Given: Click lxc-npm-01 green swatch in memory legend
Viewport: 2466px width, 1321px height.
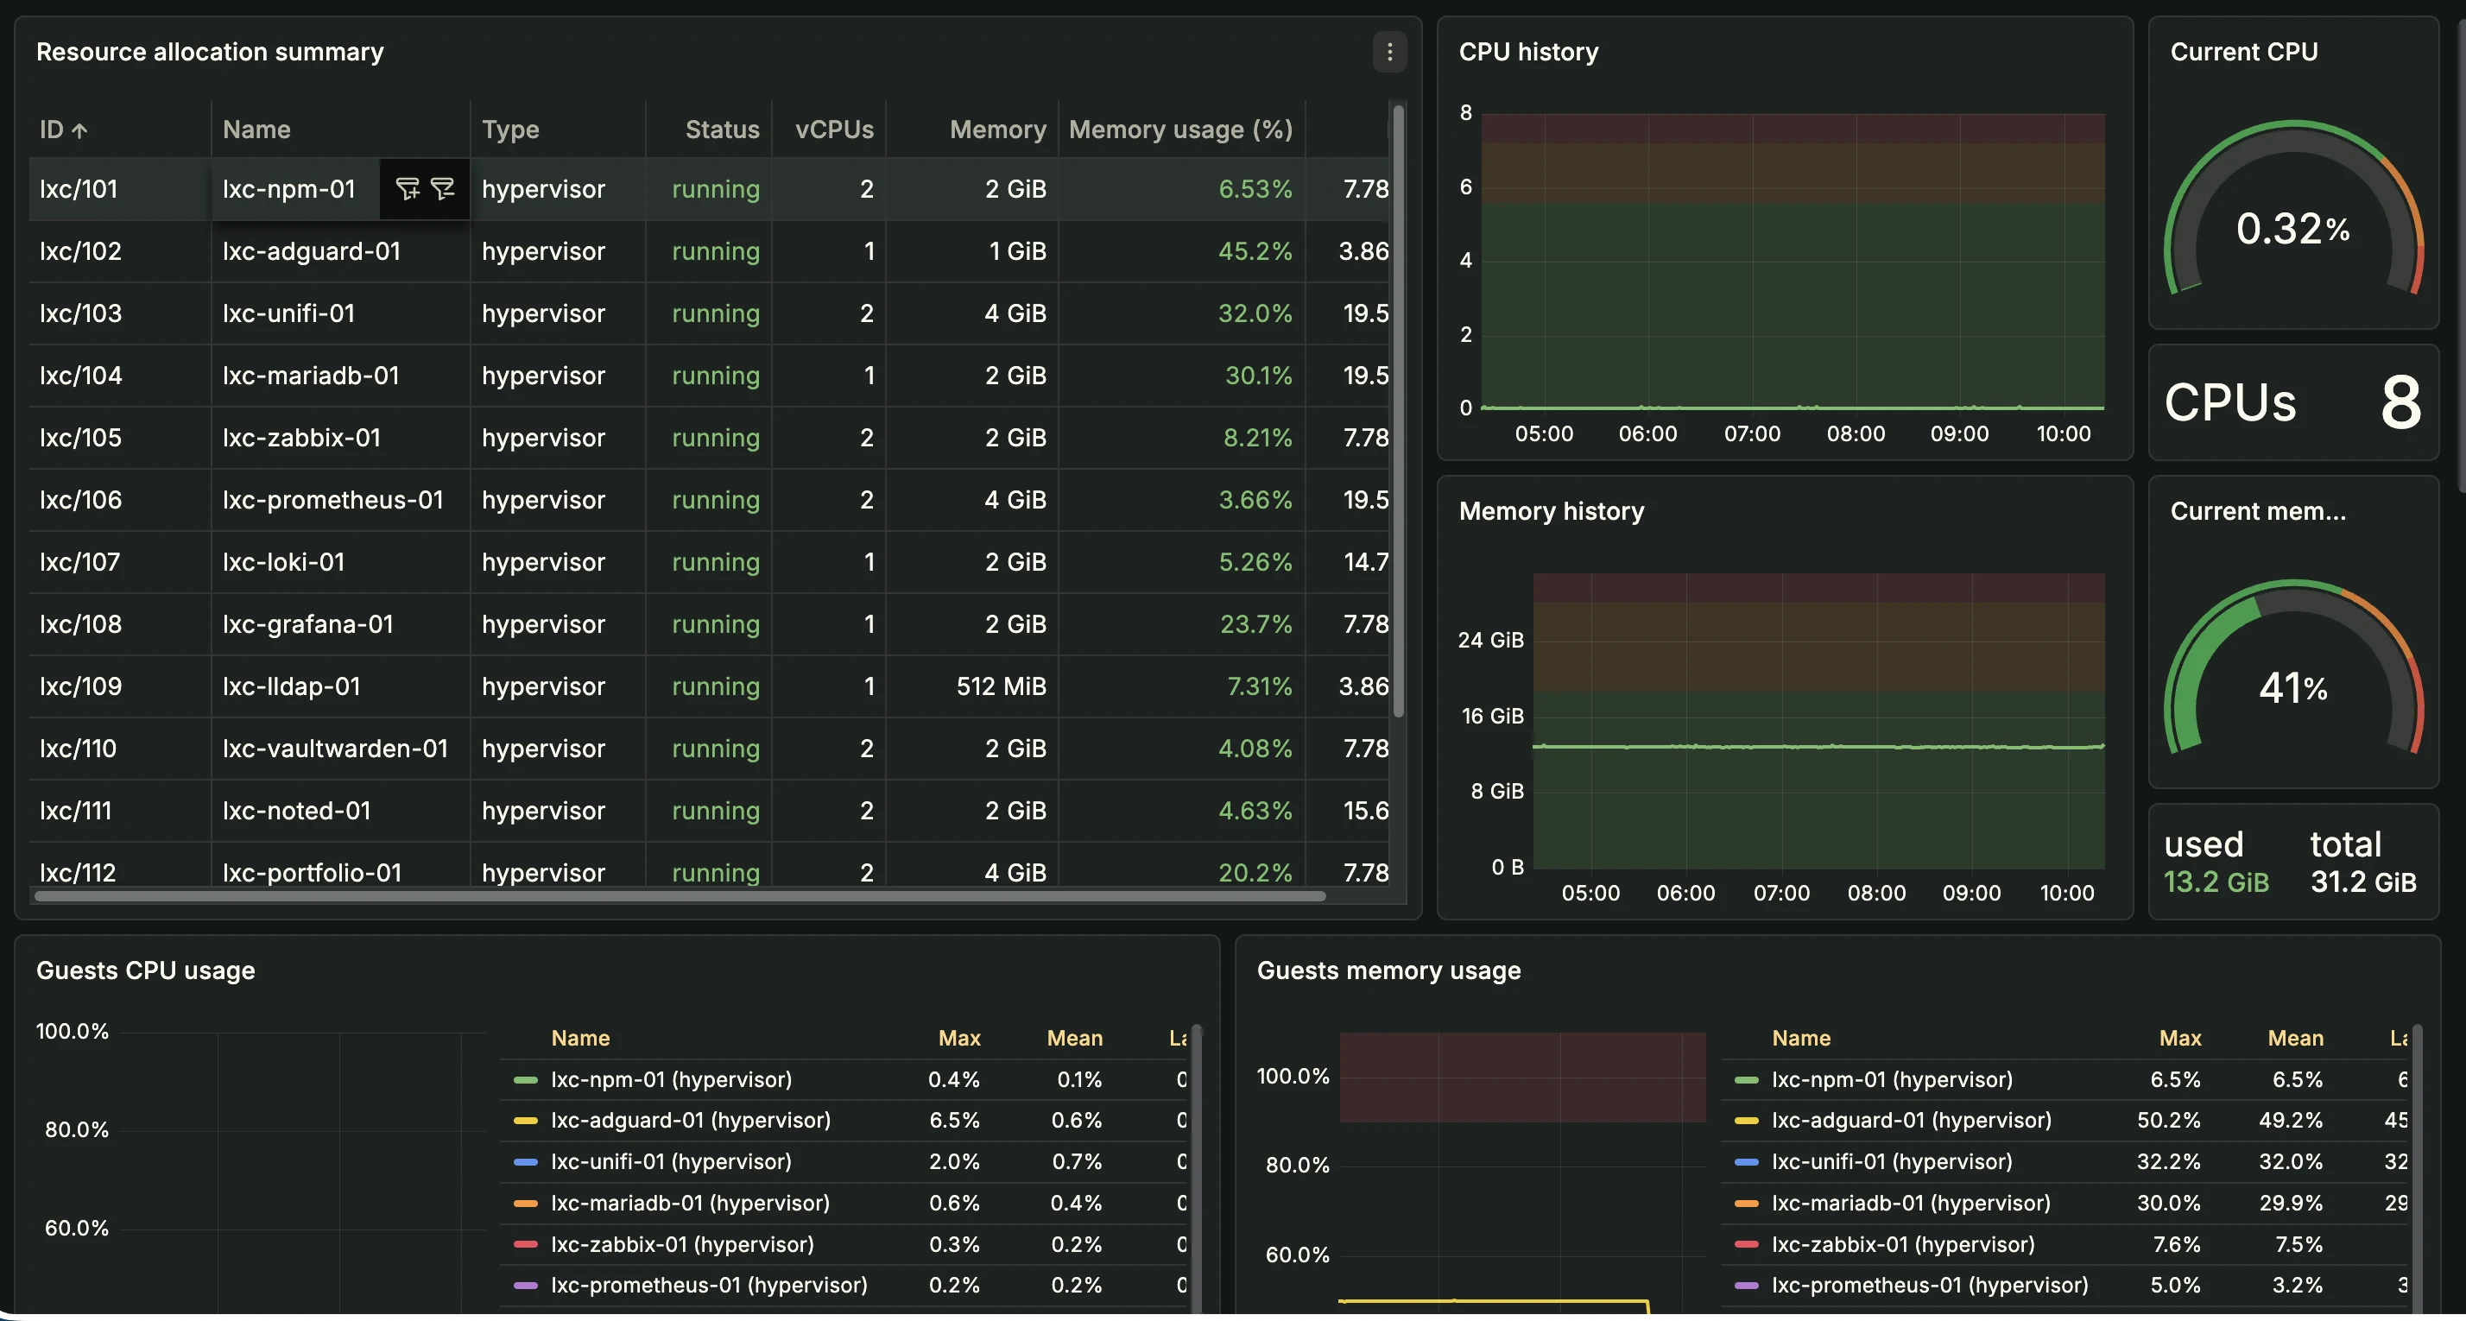Looking at the screenshot, I should (x=1746, y=1080).
